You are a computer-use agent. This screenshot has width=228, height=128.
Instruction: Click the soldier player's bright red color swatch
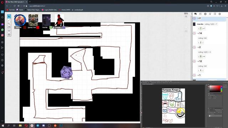(38, 27)
